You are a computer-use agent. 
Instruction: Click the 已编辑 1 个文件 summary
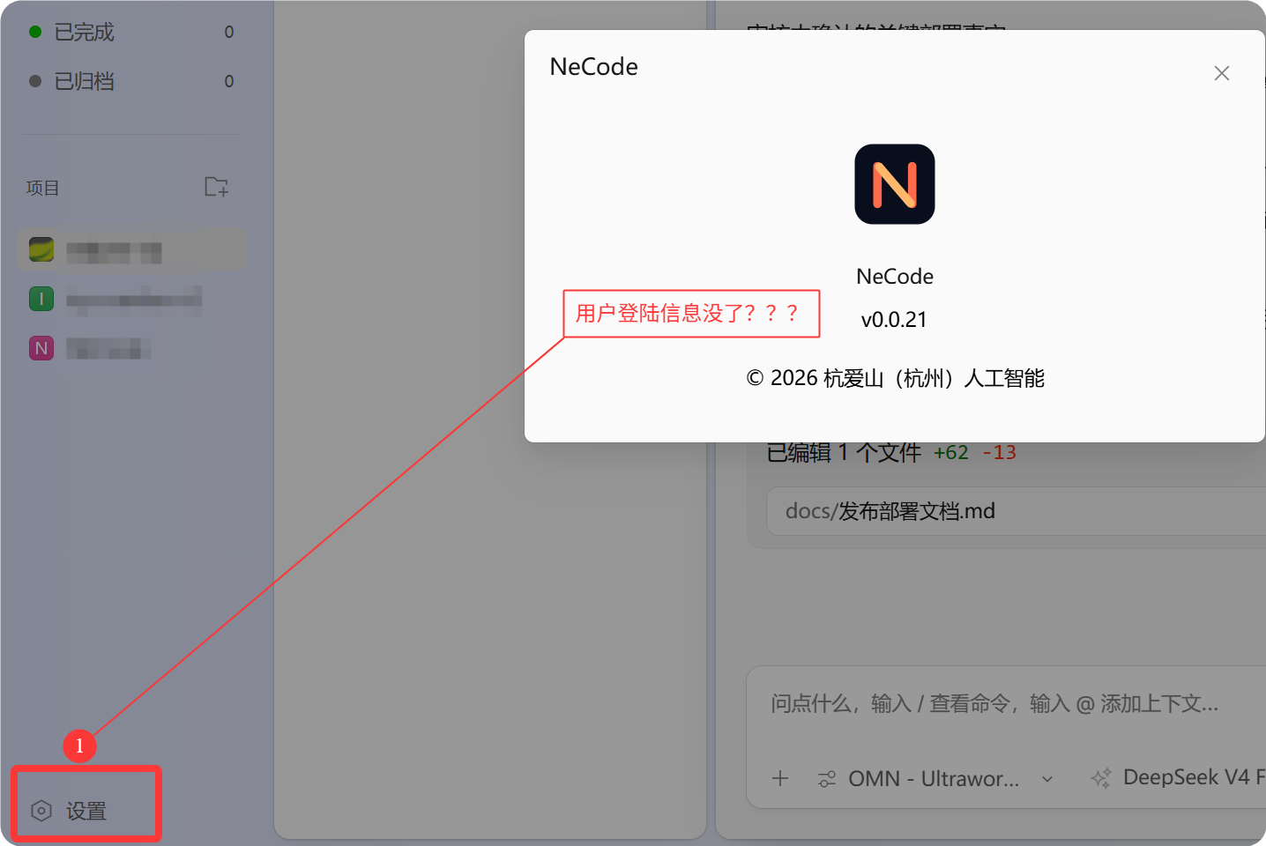coord(844,452)
